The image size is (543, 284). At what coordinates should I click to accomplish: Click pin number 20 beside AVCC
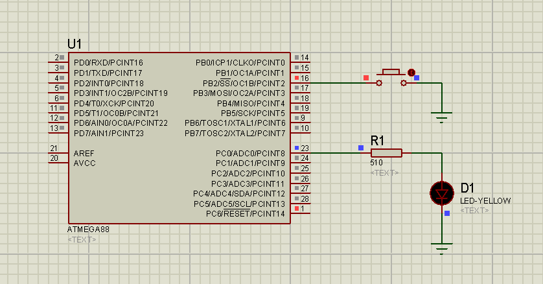click(54, 158)
